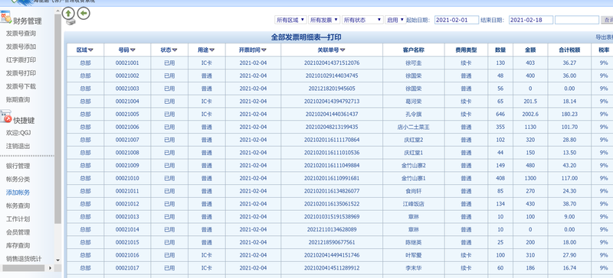Click customer name 李末华

click(x=414, y=268)
